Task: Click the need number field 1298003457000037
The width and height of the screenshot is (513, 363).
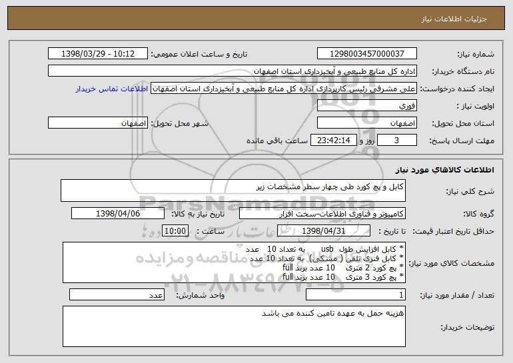Action: [x=366, y=54]
